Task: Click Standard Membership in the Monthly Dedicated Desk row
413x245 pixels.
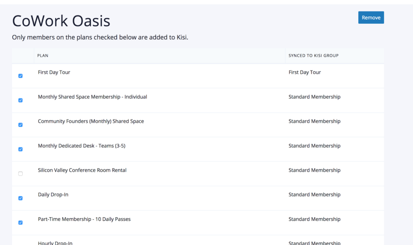Action: coord(314,146)
